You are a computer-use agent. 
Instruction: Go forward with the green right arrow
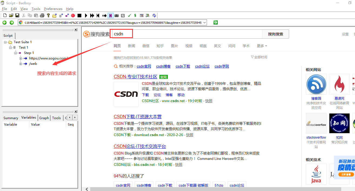pos(12,22)
